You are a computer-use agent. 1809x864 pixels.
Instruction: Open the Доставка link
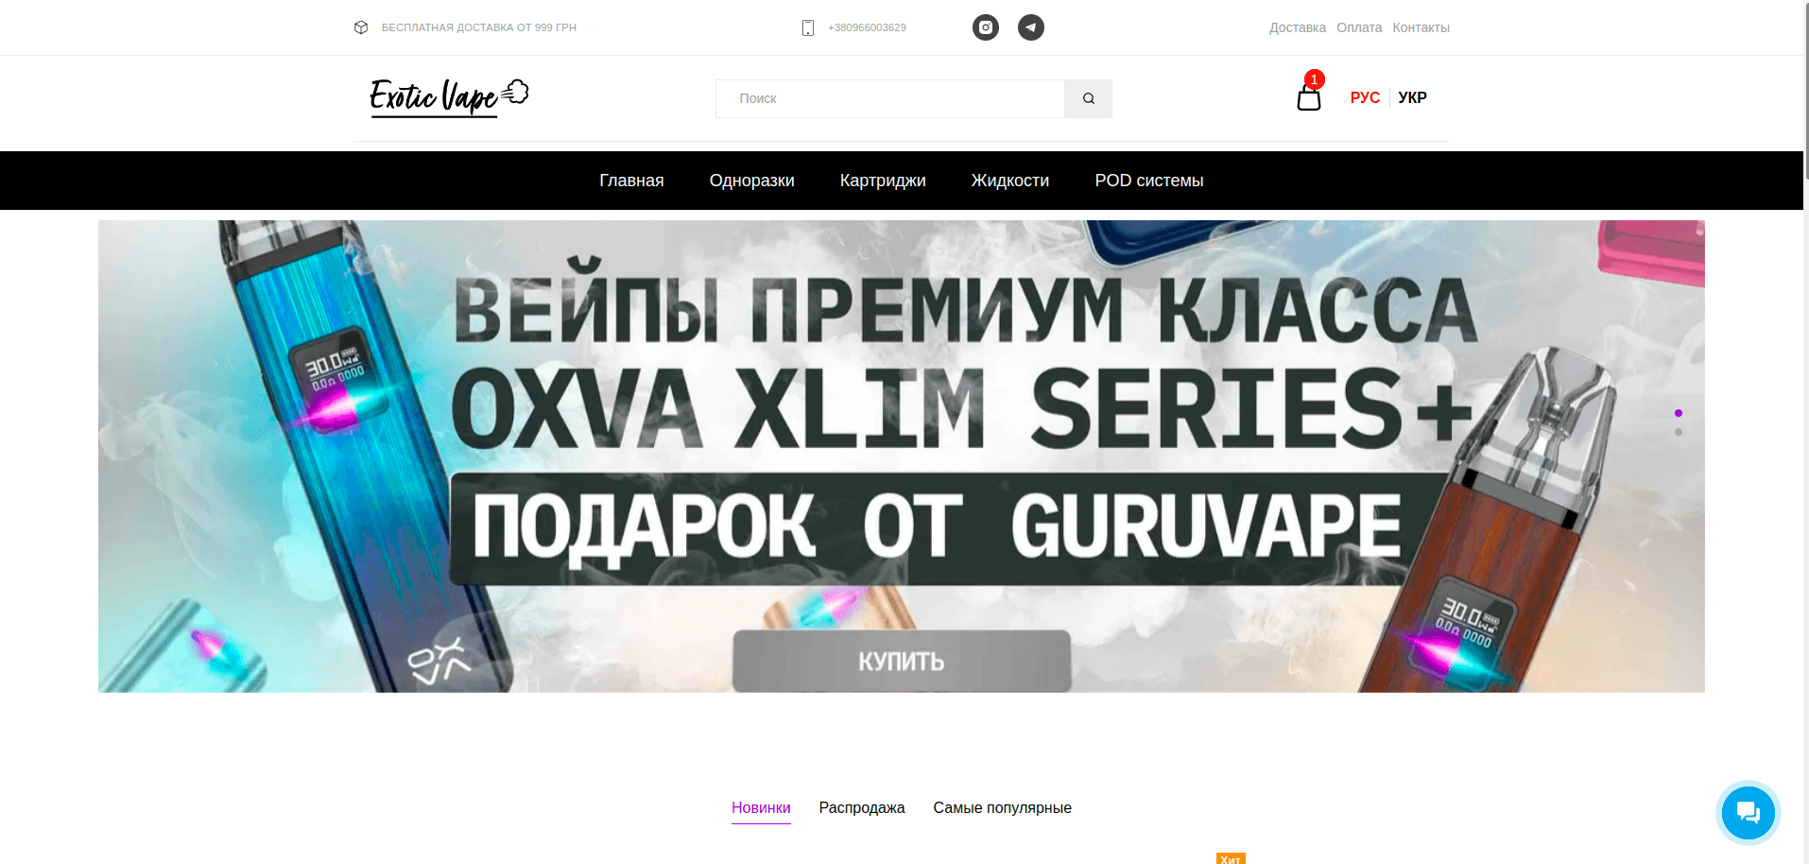1297,27
